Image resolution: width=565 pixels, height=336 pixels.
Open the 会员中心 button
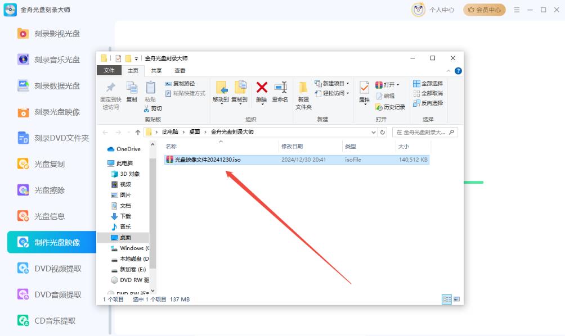[x=485, y=10]
